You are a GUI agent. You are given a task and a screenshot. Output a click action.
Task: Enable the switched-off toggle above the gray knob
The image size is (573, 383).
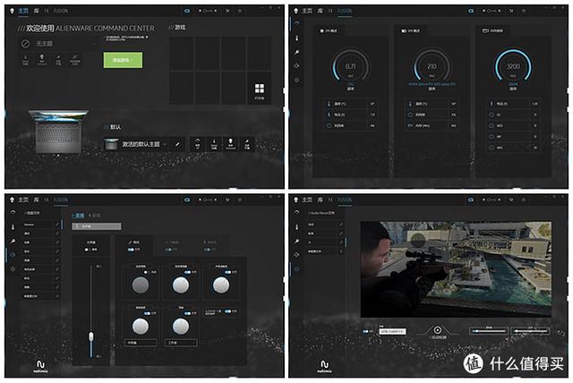click(x=147, y=272)
